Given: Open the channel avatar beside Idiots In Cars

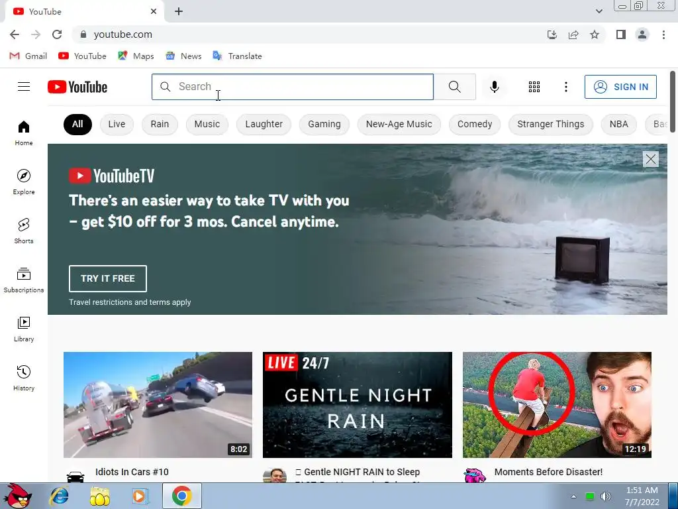Looking at the screenshot, I should click(75, 476).
